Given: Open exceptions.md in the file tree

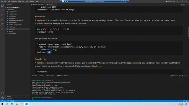Looking at the screenshot, I should click(13, 12).
